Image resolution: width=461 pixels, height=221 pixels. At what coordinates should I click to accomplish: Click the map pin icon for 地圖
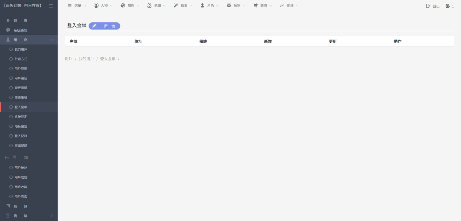(149, 6)
